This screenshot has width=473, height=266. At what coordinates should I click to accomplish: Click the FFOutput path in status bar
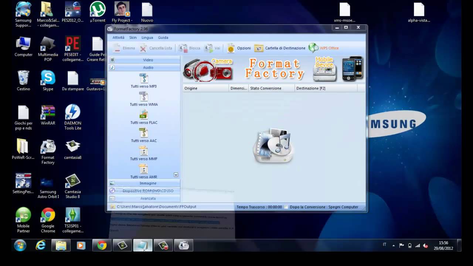click(x=156, y=207)
